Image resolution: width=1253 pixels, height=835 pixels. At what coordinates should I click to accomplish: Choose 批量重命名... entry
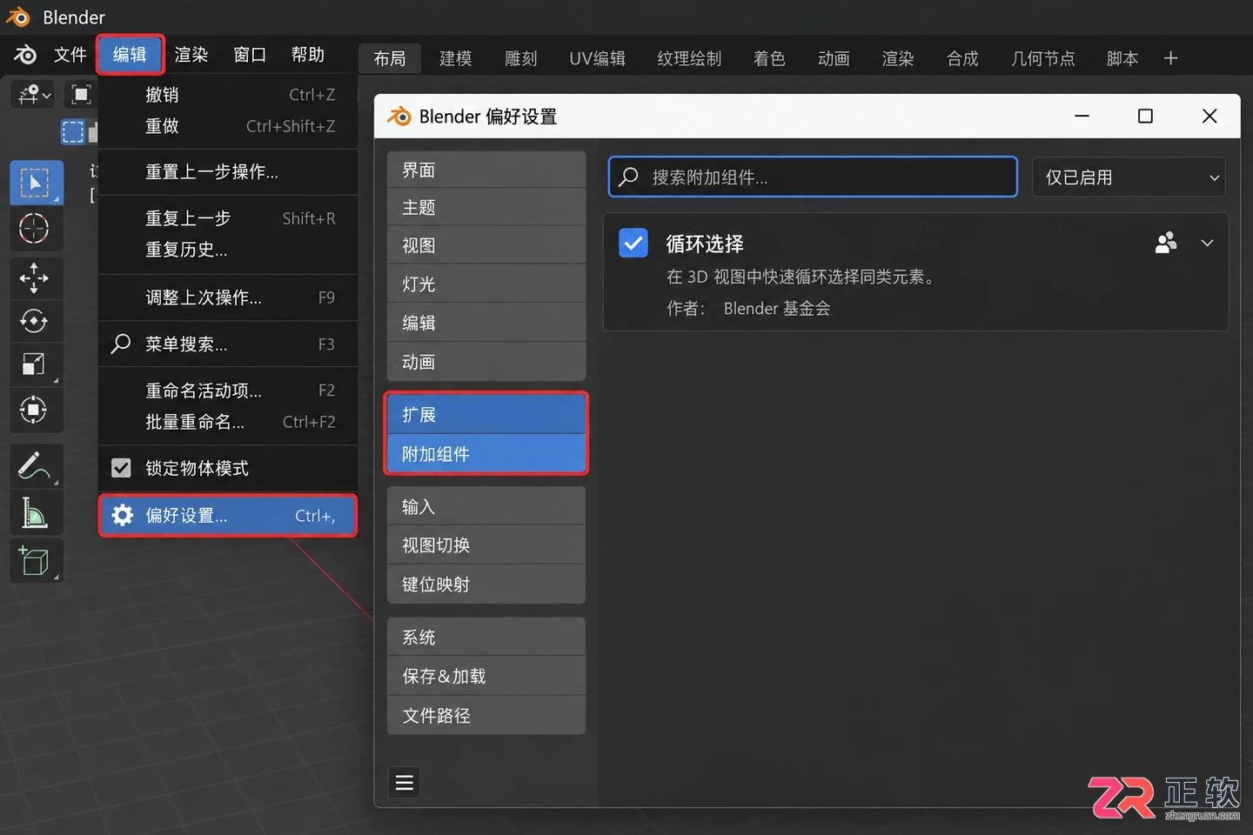click(x=228, y=422)
